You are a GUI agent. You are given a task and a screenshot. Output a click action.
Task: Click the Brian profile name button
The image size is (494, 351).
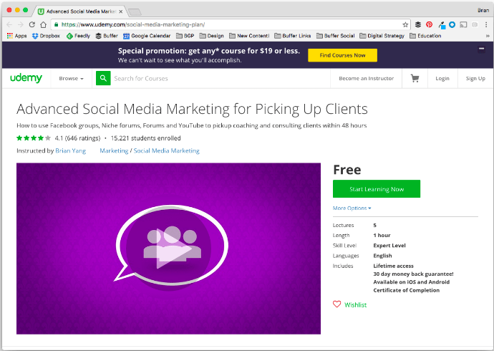tap(483, 11)
